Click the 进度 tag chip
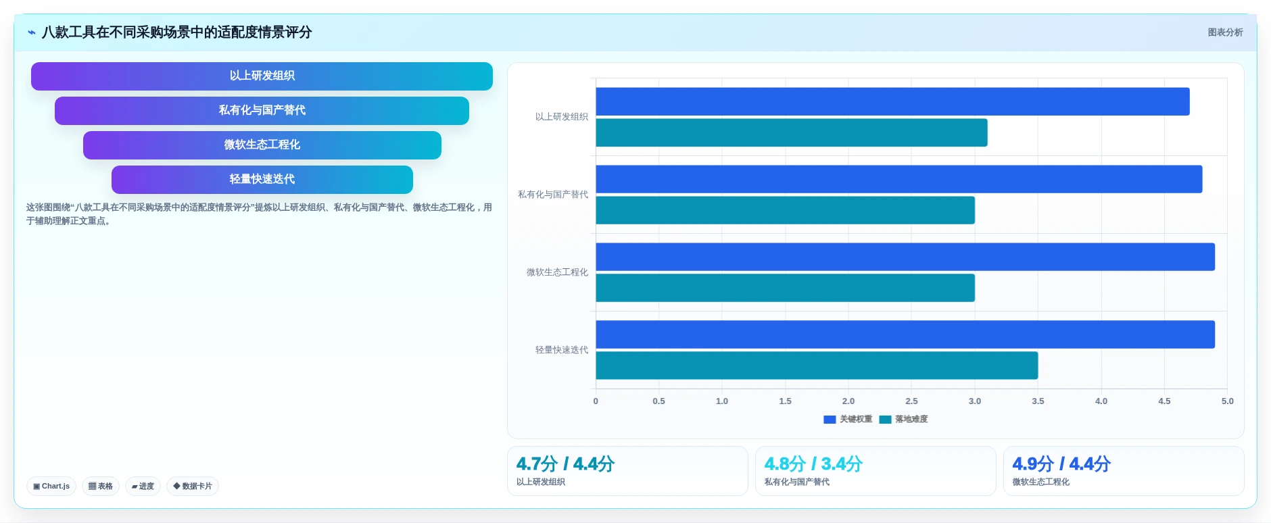 [143, 486]
